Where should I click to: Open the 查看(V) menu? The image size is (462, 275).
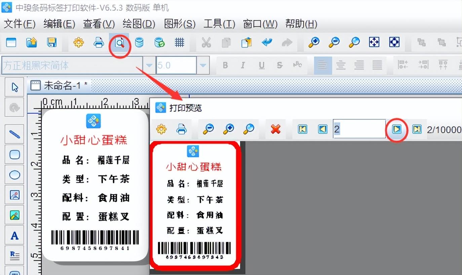pos(99,24)
